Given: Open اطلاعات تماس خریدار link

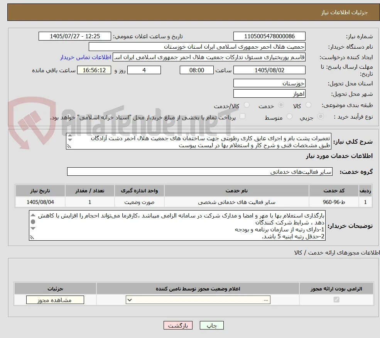Looking at the screenshot, I should (86, 57).
